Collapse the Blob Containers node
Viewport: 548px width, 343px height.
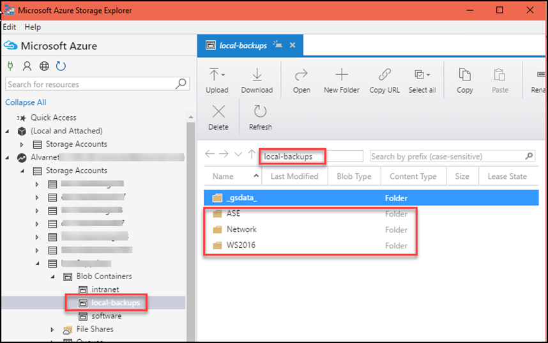[x=52, y=277]
